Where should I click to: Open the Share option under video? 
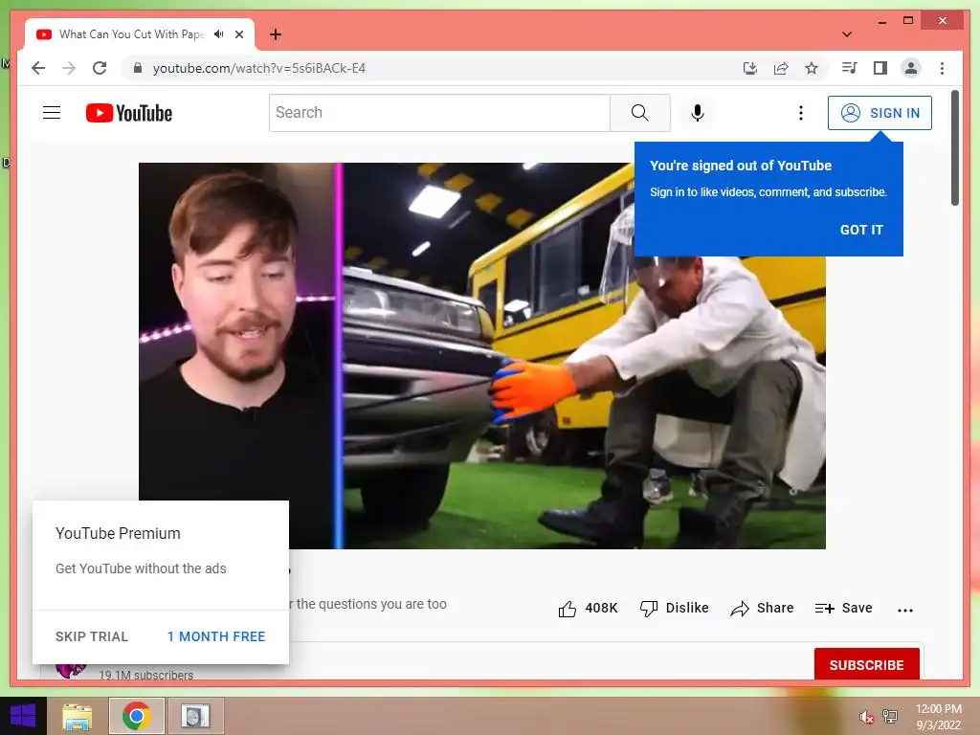click(x=762, y=608)
